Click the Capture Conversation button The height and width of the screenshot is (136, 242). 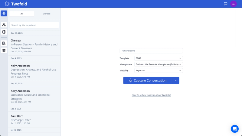point(148,80)
